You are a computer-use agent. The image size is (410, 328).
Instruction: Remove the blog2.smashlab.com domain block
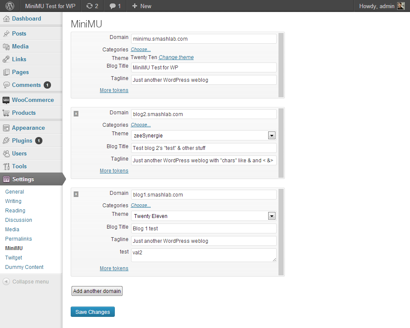tap(76, 114)
